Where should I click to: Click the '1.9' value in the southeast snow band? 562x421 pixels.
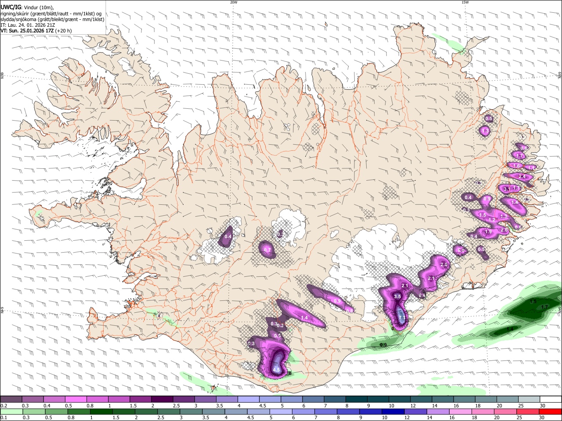click(x=488, y=232)
